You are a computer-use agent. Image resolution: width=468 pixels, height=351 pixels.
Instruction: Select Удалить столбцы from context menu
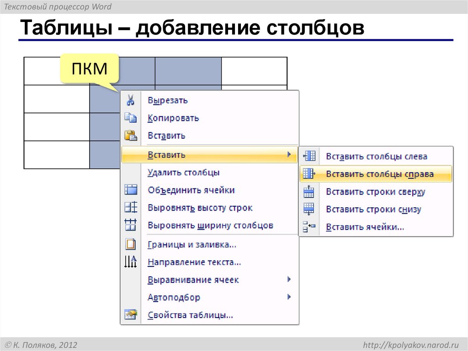point(184,172)
